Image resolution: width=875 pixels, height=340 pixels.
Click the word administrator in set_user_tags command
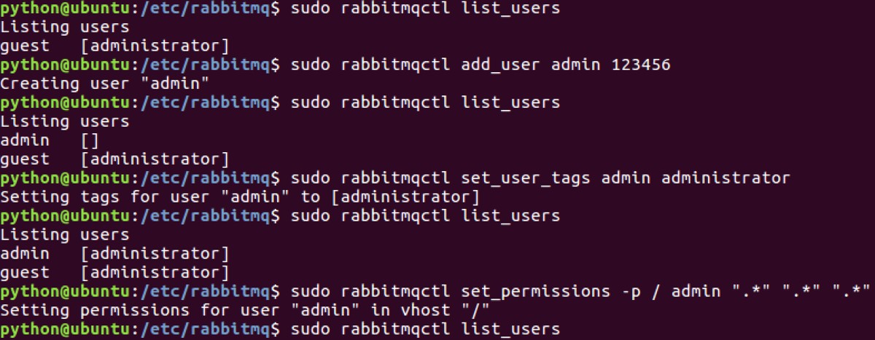point(726,178)
